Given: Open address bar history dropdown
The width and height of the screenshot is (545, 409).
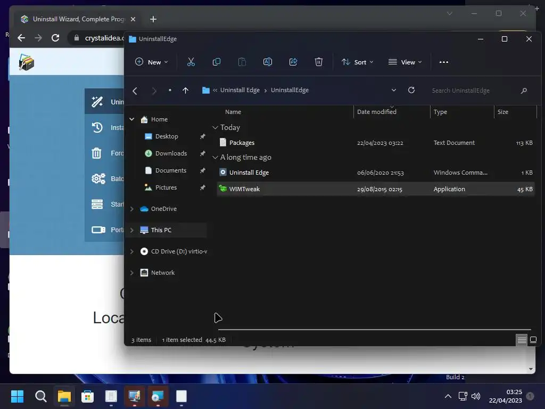Looking at the screenshot, I should [x=394, y=90].
